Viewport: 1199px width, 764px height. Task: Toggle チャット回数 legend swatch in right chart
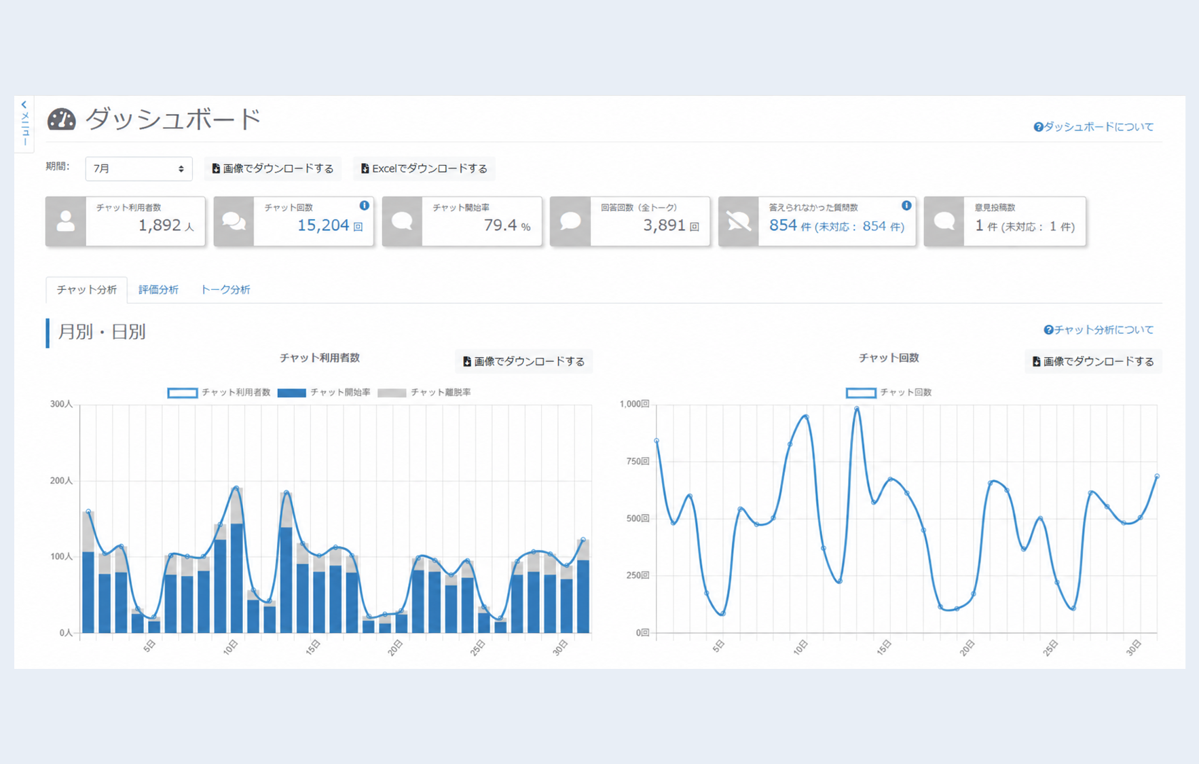coord(861,393)
